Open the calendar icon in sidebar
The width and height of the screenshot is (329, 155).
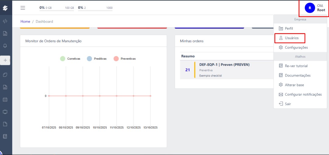[x=5, y=99]
